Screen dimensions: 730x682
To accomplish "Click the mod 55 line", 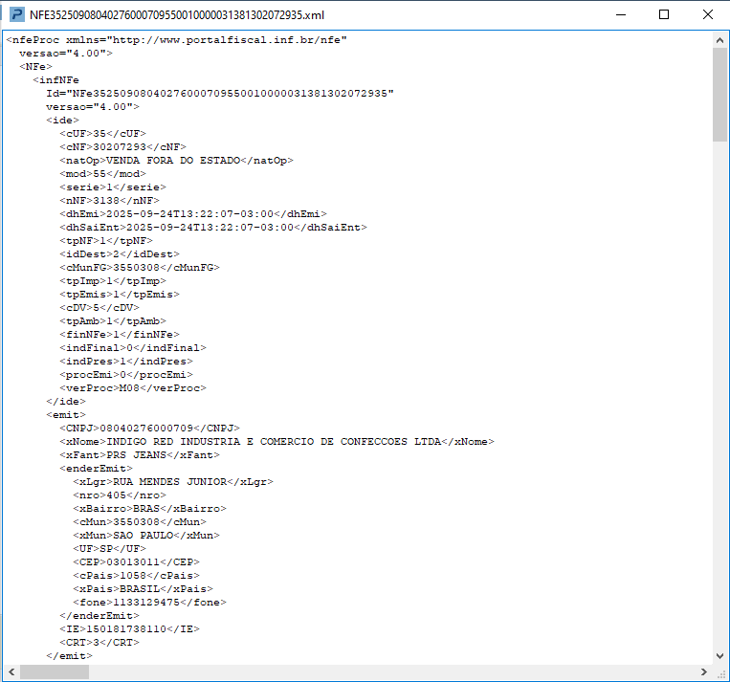I will 102,174.
